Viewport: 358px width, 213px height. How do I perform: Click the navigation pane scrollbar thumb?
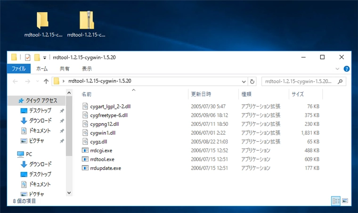[x=69, y=126]
